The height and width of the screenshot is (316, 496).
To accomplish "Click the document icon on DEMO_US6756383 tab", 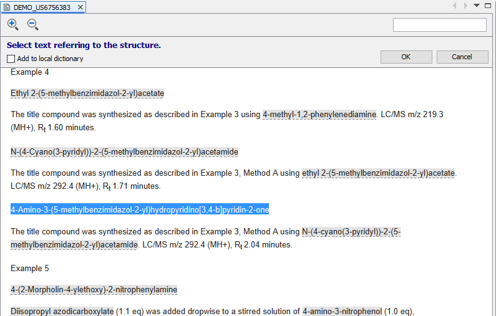I will pos(7,7).
